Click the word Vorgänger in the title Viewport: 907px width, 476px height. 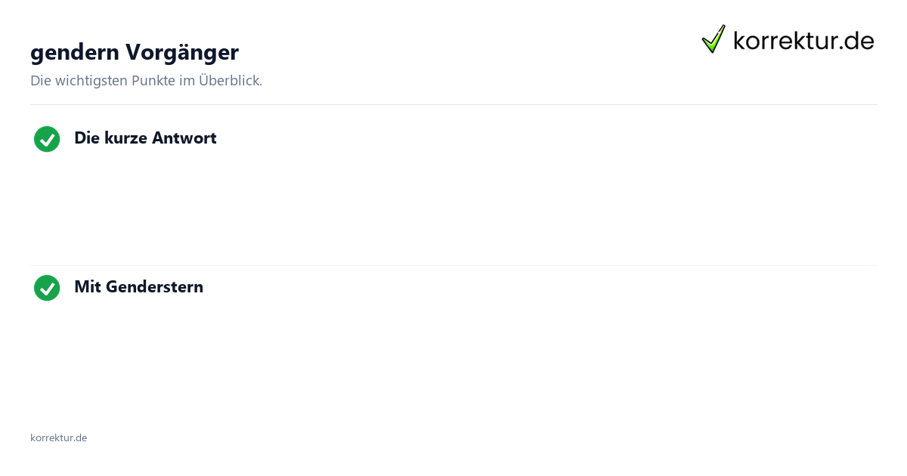182,53
